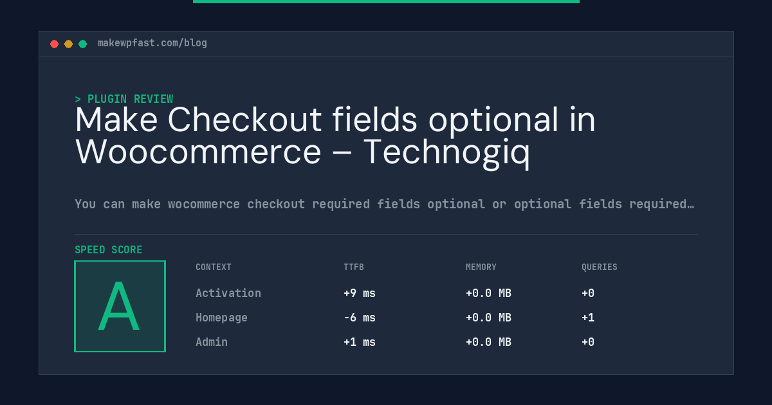Click the green window dot
This screenshot has width=772, height=405.
[x=83, y=44]
